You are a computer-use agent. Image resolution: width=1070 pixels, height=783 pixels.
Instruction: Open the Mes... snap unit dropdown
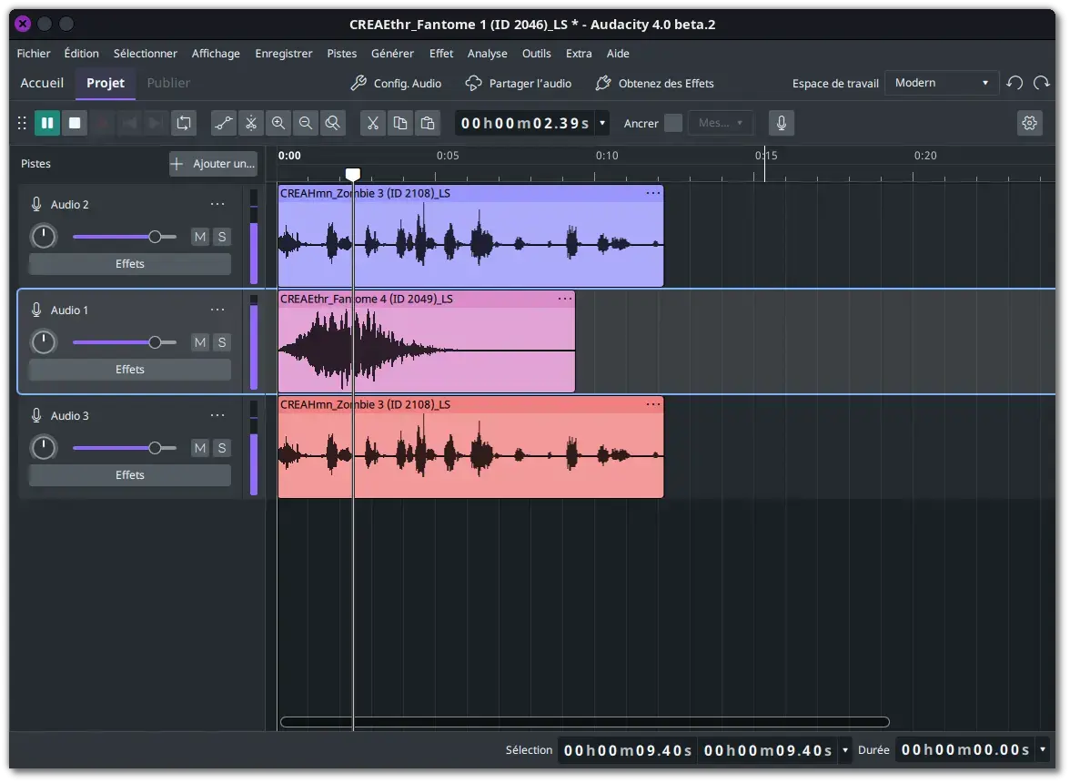(x=720, y=124)
